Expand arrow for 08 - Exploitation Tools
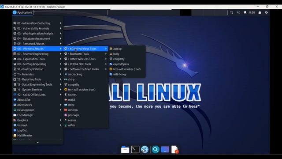The image size is (282, 159). pos(61,59)
